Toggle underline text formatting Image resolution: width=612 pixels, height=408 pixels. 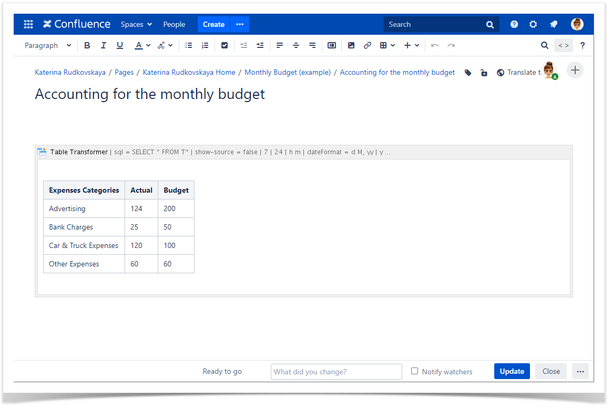120,46
